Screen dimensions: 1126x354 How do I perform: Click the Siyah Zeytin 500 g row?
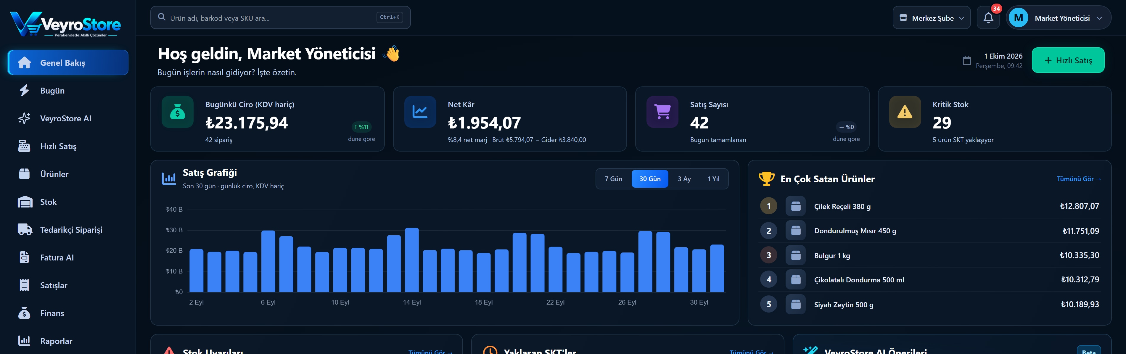929,304
